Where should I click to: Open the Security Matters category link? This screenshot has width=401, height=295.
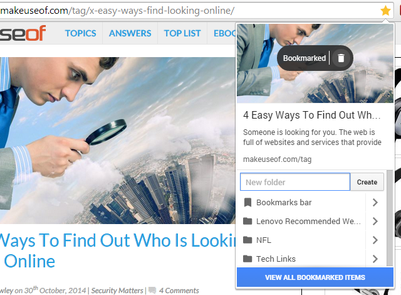click(117, 291)
